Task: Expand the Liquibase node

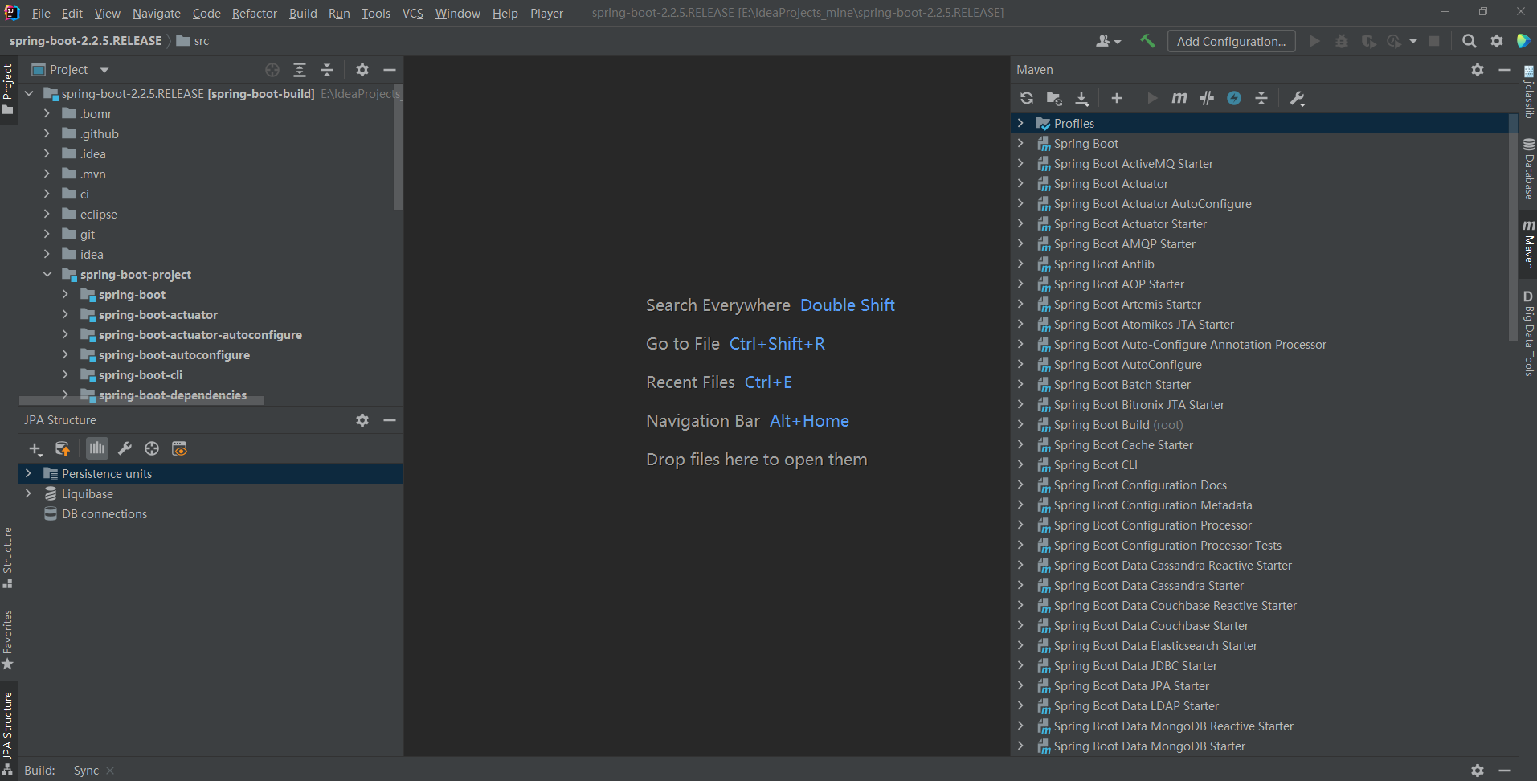Action: point(28,493)
